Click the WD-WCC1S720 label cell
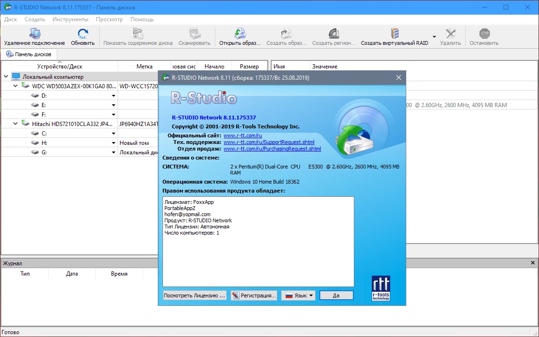This screenshot has height=337, width=539. pos(138,86)
